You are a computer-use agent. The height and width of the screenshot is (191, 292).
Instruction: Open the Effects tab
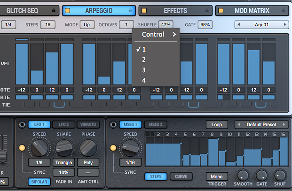click(175, 11)
